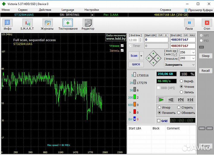
Task: Select the Стереть erase radio option
Action: click(179, 107)
